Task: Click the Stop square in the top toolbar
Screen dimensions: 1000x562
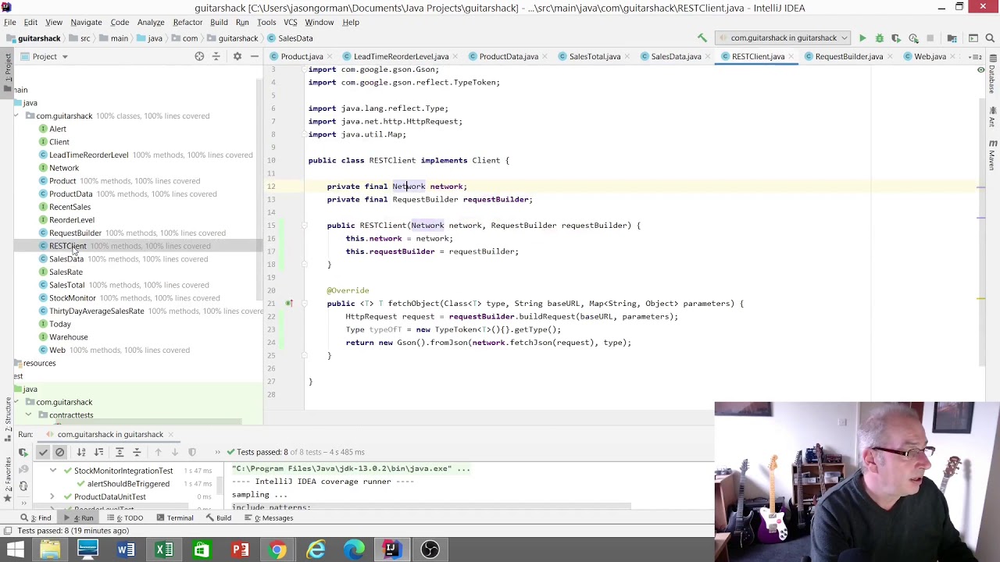Action: click(x=930, y=37)
